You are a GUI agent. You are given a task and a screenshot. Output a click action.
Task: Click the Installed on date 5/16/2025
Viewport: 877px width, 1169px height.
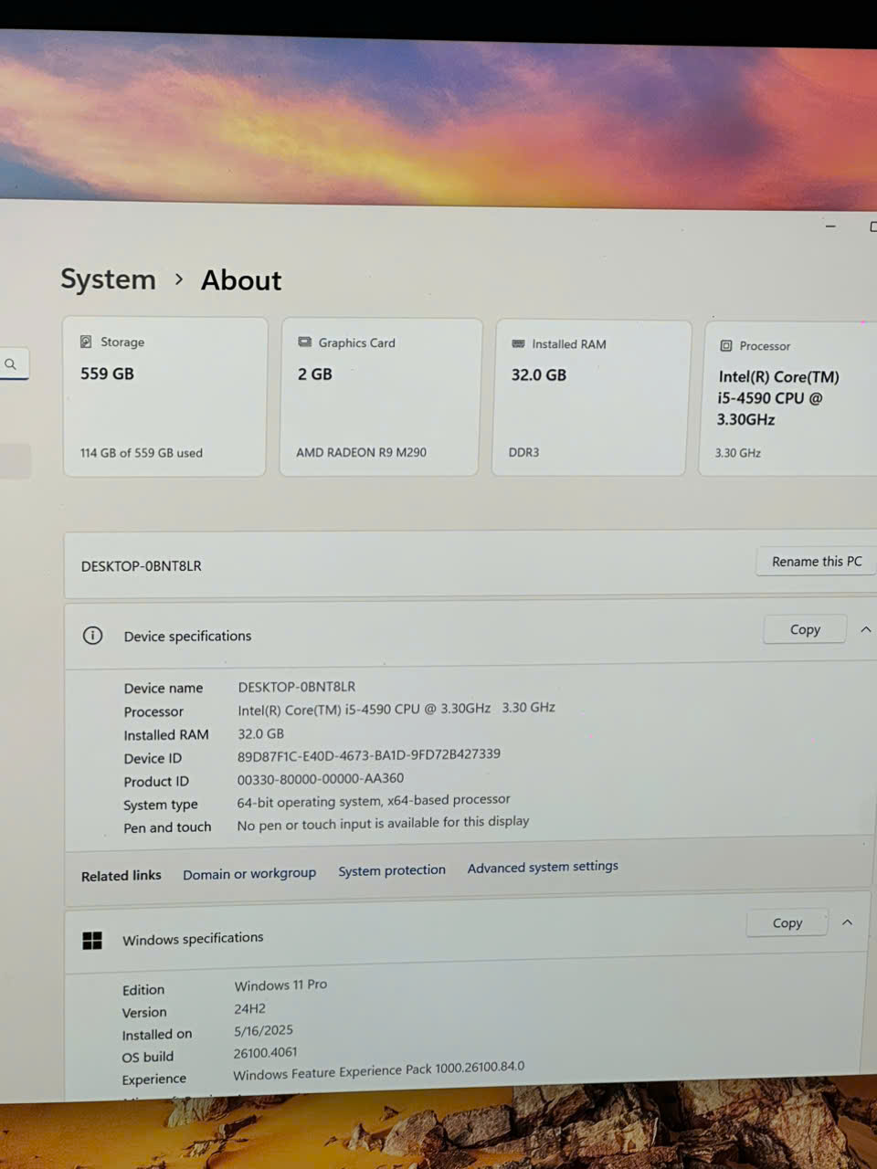pos(263,1031)
